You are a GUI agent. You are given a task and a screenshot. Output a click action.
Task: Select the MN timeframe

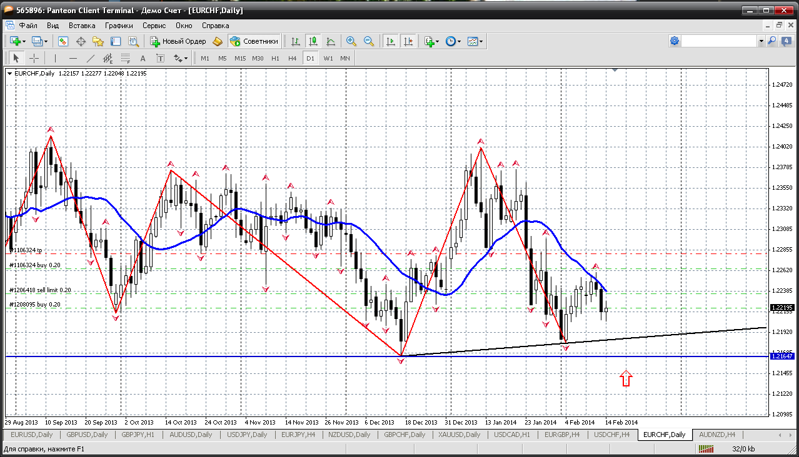[x=345, y=58]
